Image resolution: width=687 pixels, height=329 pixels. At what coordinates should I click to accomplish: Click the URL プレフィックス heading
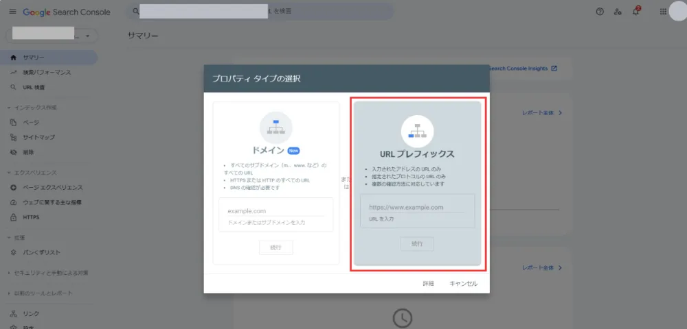(x=417, y=154)
